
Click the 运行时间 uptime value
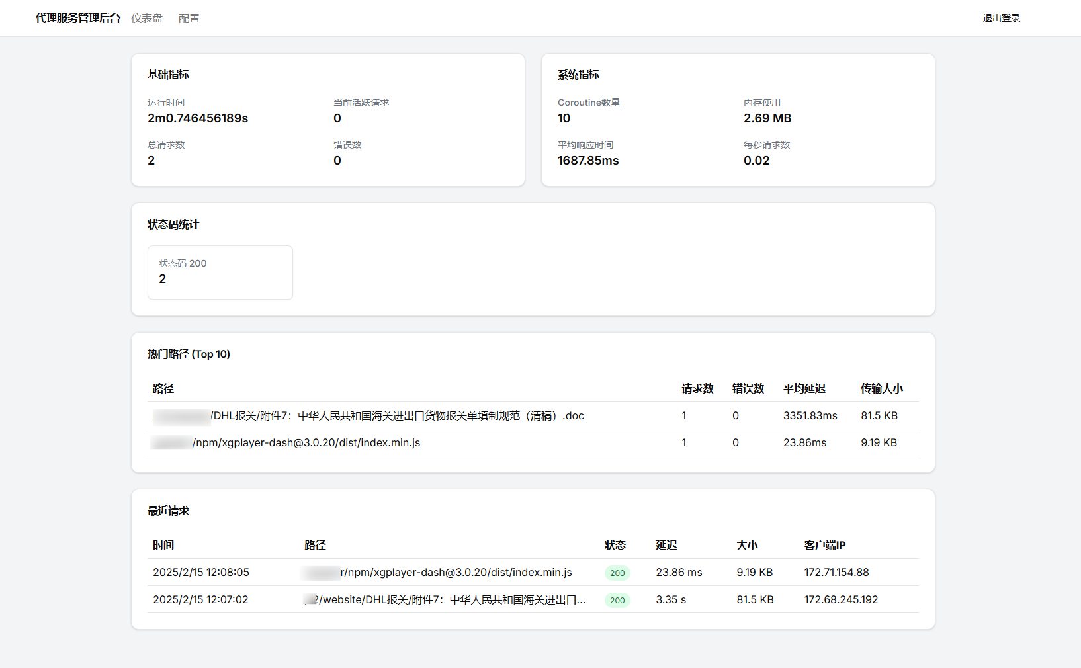198,118
